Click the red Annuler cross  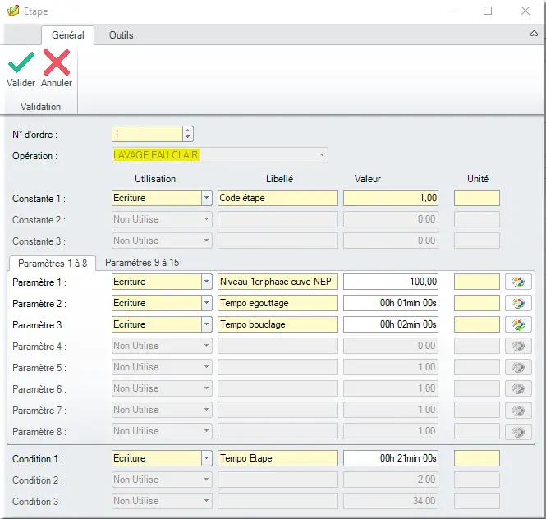pyautogui.click(x=57, y=62)
